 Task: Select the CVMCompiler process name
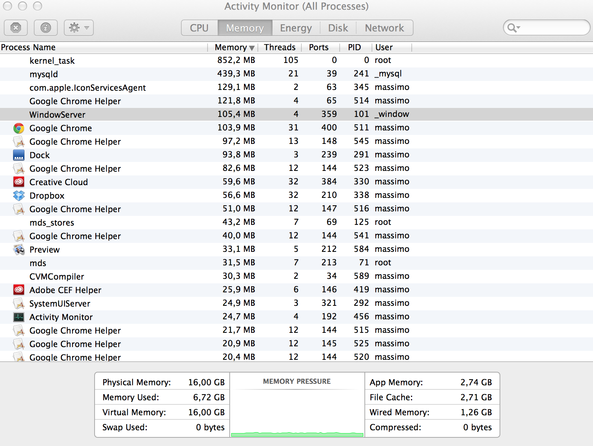click(x=57, y=277)
